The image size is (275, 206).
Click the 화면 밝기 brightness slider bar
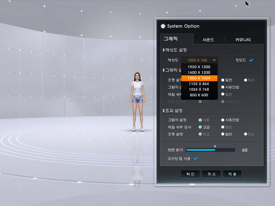[x=210, y=150]
